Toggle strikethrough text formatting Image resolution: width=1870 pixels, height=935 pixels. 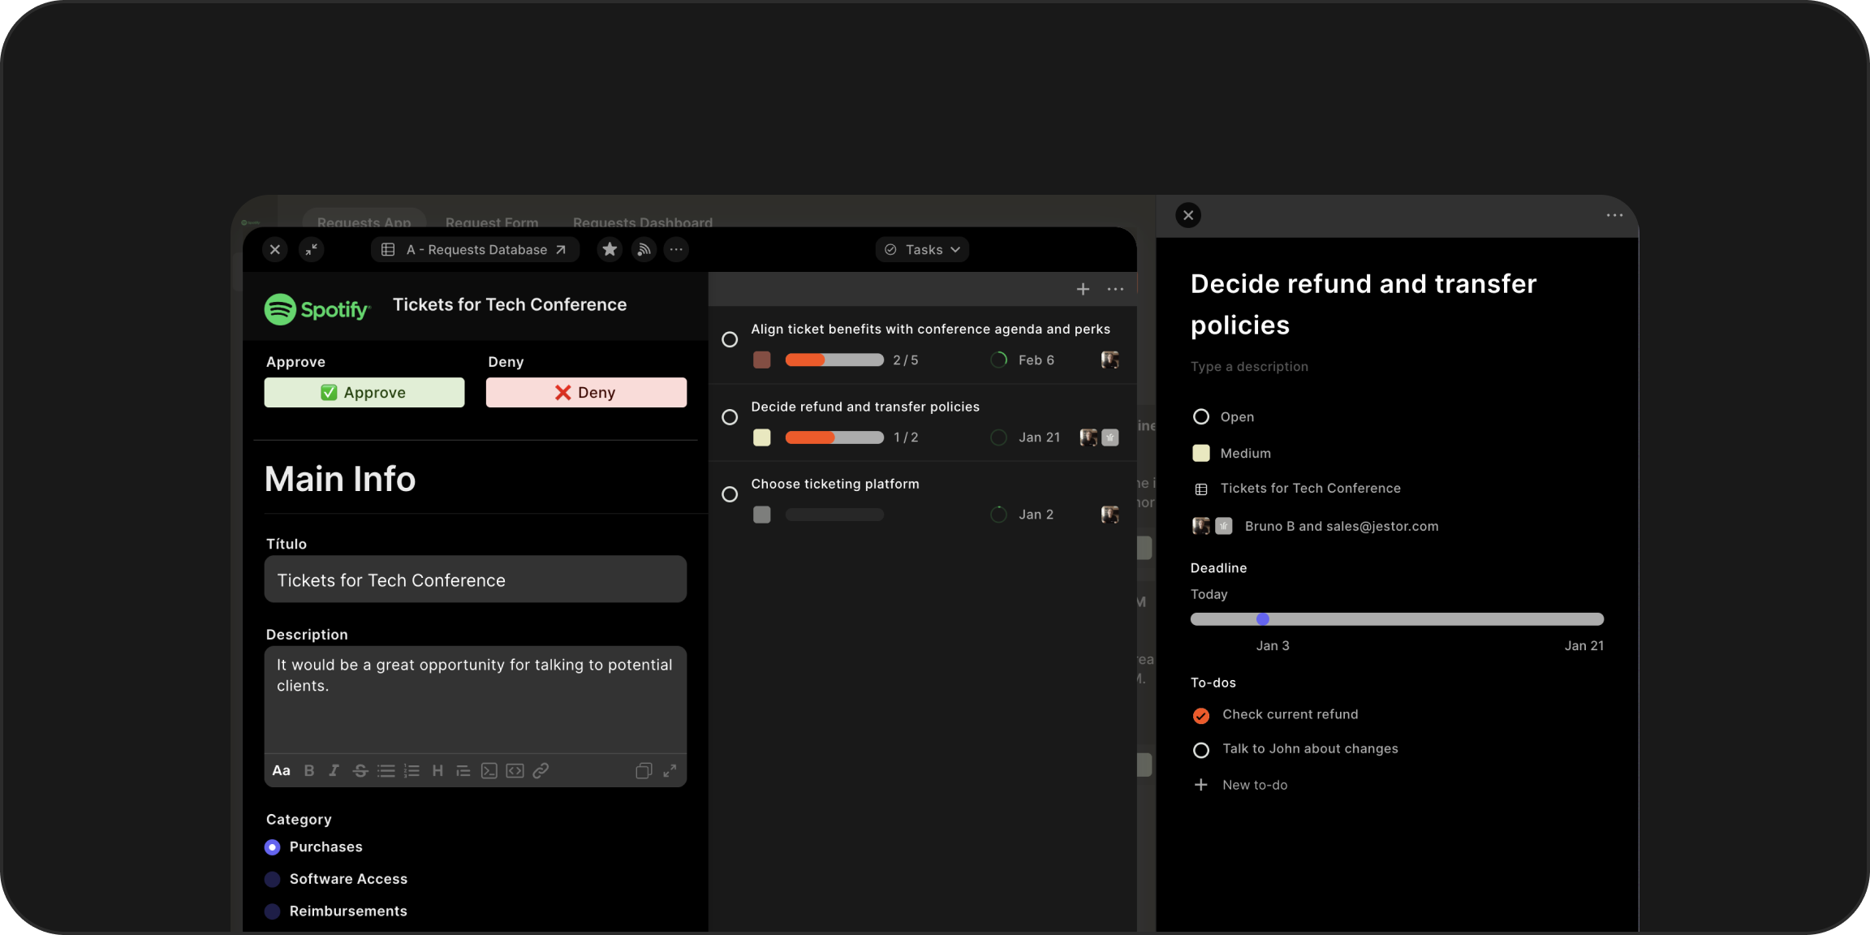click(x=360, y=770)
